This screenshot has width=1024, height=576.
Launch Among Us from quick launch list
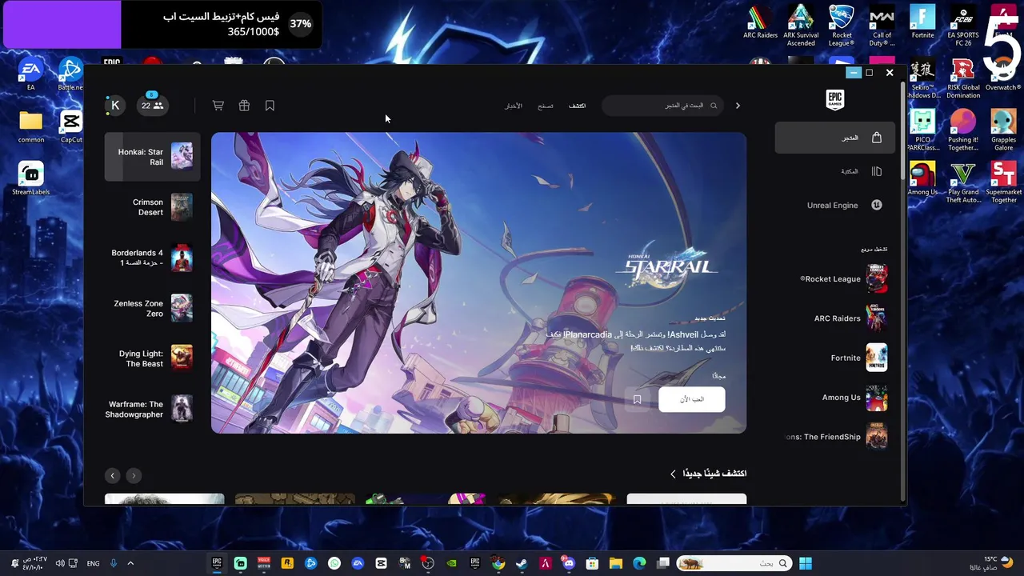[x=854, y=398]
